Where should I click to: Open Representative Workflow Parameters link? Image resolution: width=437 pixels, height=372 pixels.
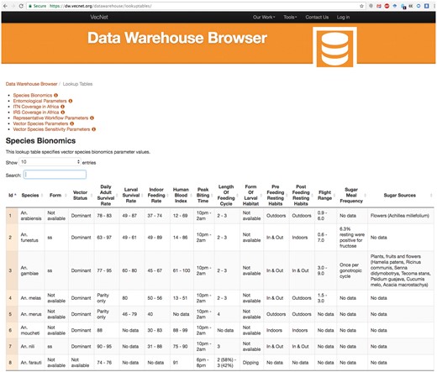(50, 118)
